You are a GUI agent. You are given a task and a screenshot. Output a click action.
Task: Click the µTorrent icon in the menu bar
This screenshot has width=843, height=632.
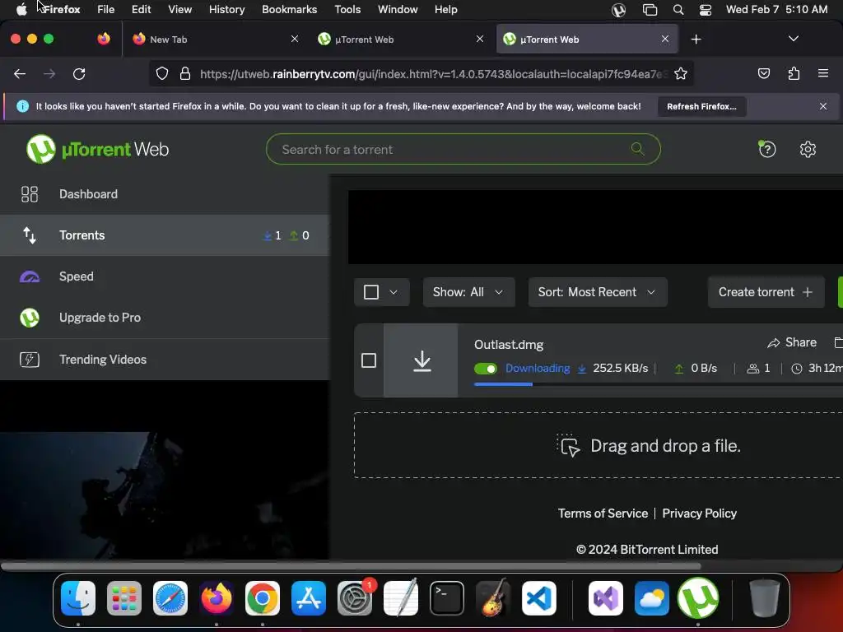618,10
